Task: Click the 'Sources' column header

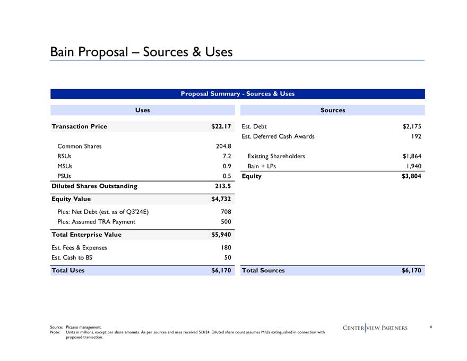Action: [333, 110]
